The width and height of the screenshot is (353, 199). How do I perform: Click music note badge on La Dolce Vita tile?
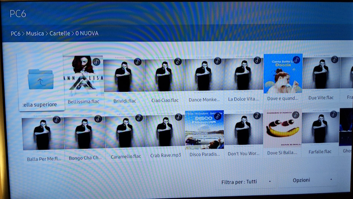tap(257, 60)
